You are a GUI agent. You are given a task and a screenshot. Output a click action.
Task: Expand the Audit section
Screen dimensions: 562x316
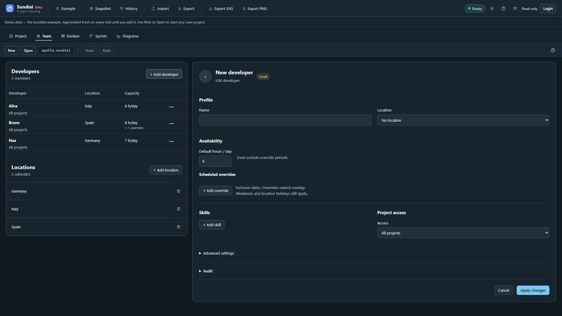point(206,271)
